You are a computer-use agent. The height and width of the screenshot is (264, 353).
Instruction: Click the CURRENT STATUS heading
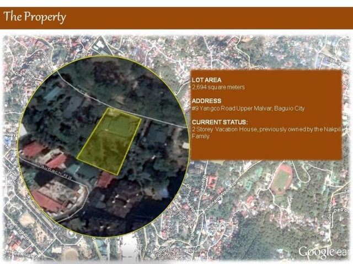(x=220, y=122)
